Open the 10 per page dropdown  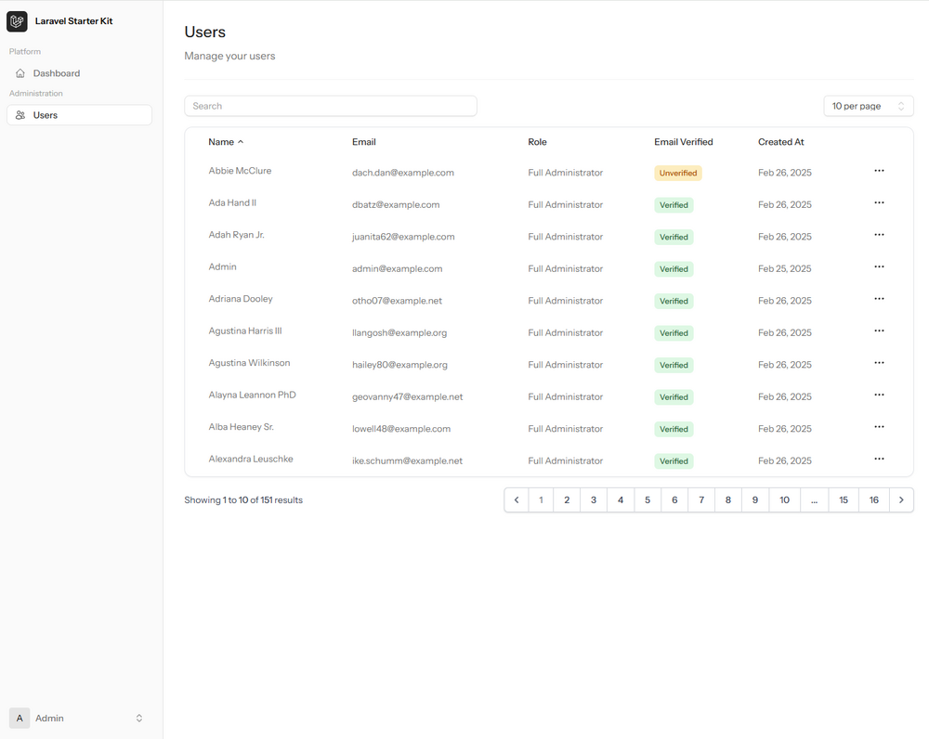(868, 106)
